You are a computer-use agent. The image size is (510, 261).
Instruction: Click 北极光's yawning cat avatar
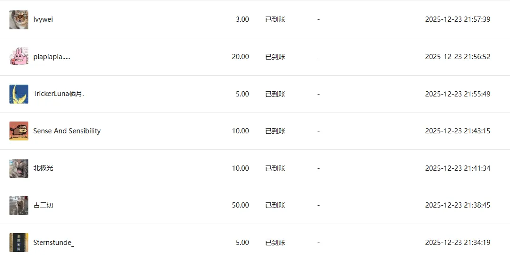coord(19,168)
